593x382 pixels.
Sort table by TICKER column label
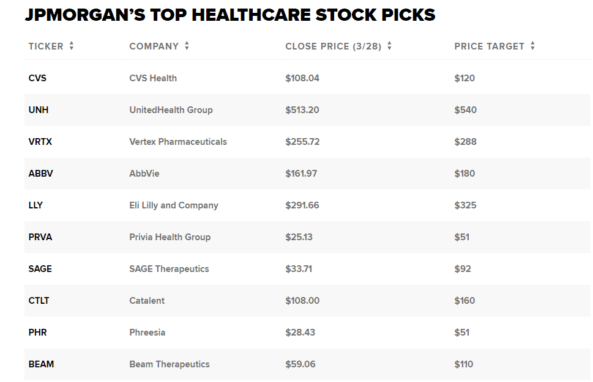point(46,46)
